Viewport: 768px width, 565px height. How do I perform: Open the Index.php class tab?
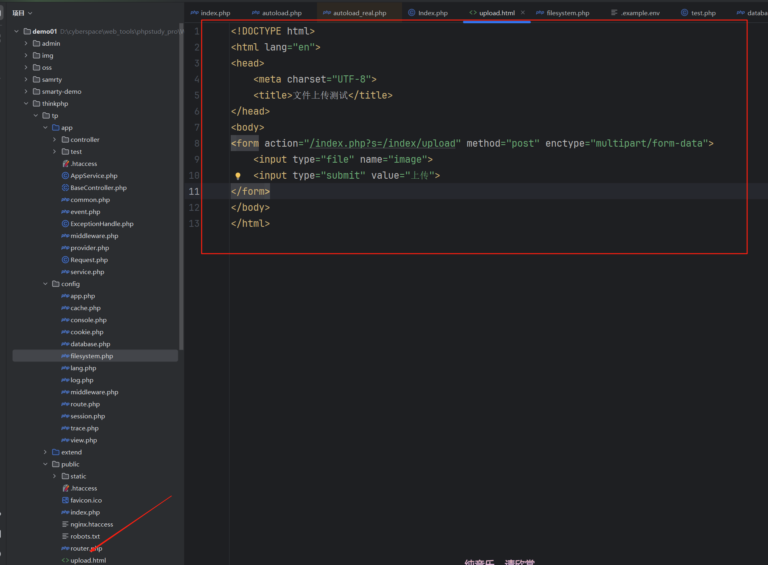tap(428, 13)
